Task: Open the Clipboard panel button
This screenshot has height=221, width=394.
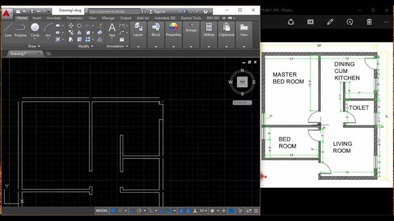Action: coord(227,29)
